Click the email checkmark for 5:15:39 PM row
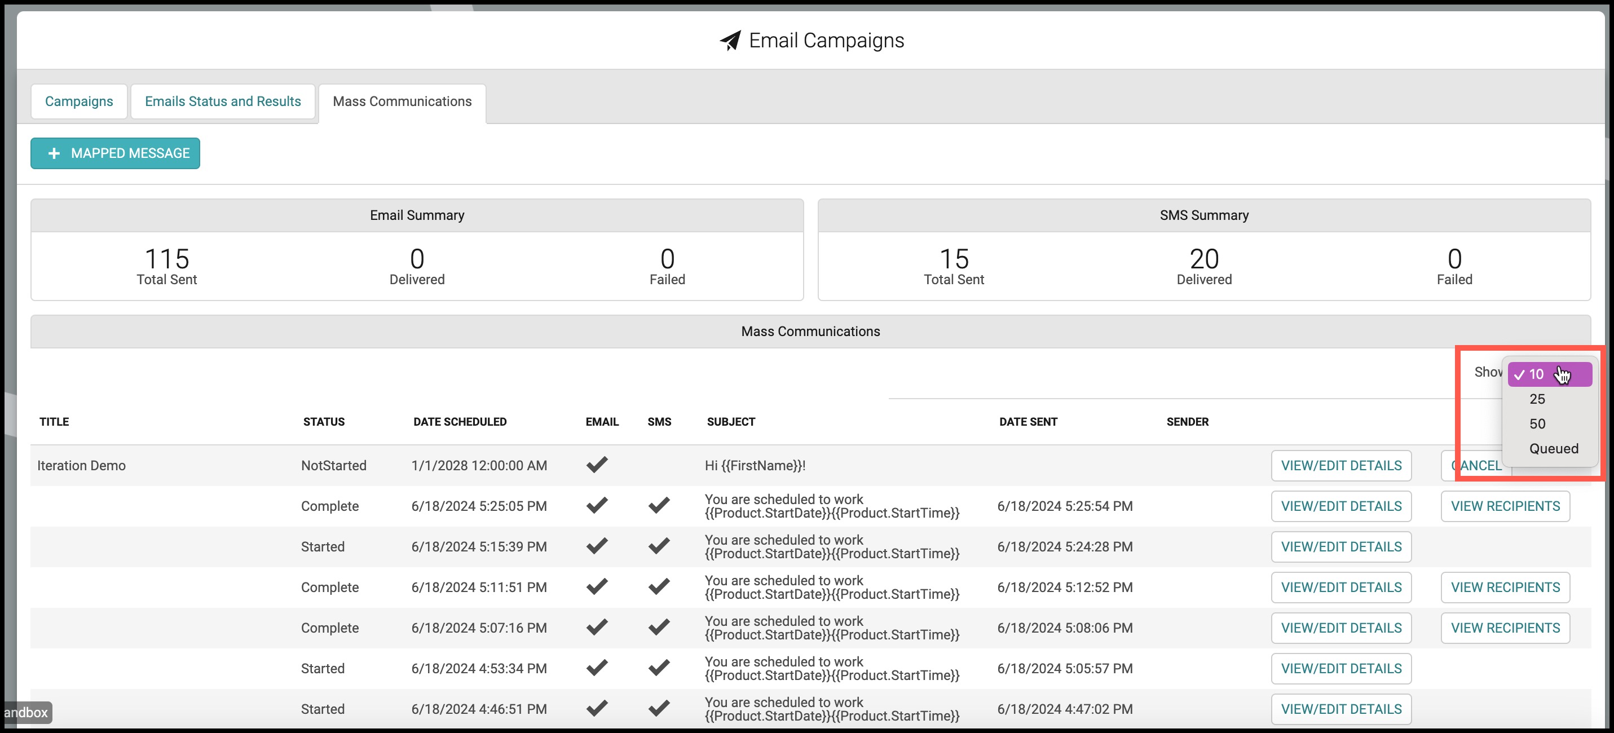Viewport: 1614px width, 733px height. [597, 546]
